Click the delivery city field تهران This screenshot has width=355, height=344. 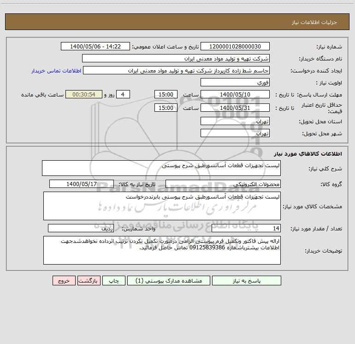(235, 133)
